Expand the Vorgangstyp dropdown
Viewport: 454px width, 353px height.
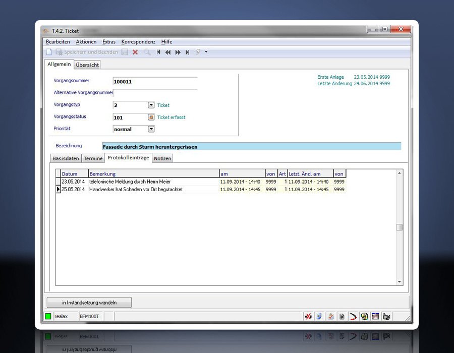[x=151, y=105]
